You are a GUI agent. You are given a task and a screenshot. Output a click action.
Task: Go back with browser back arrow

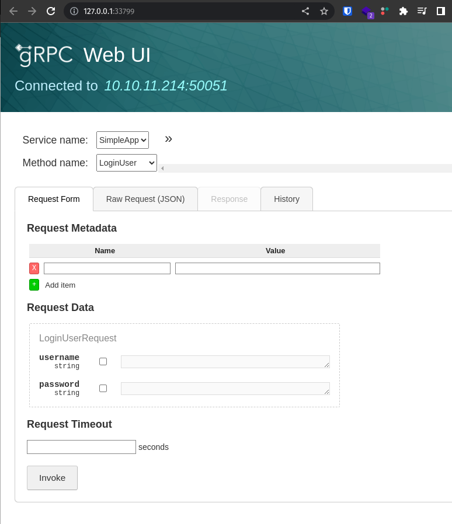click(13, 11)
